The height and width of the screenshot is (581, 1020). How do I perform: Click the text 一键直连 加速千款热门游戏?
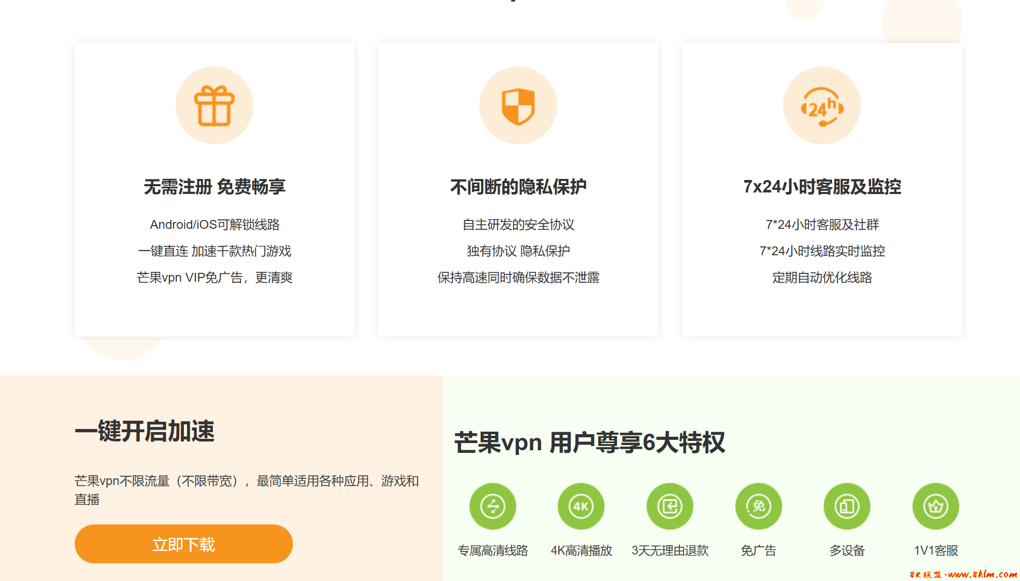click(x=214, y=251)
